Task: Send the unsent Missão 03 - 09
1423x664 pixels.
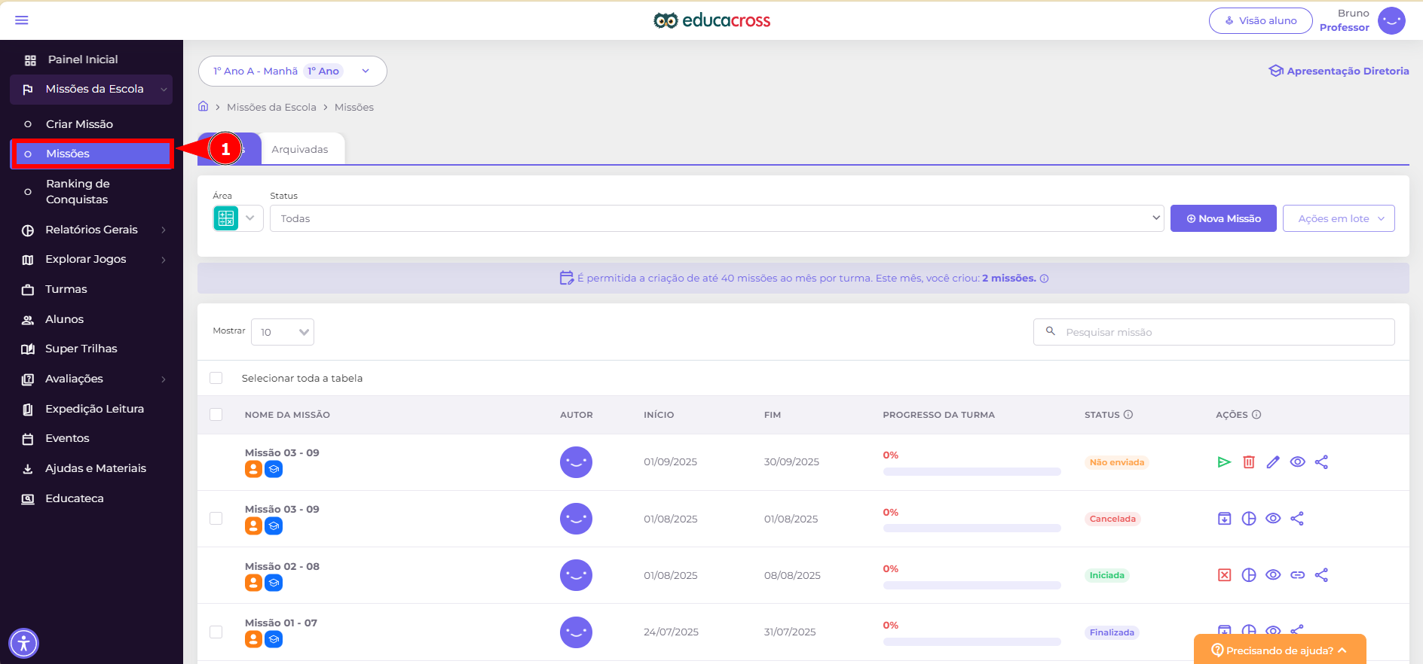Action: click(1224, 462)
